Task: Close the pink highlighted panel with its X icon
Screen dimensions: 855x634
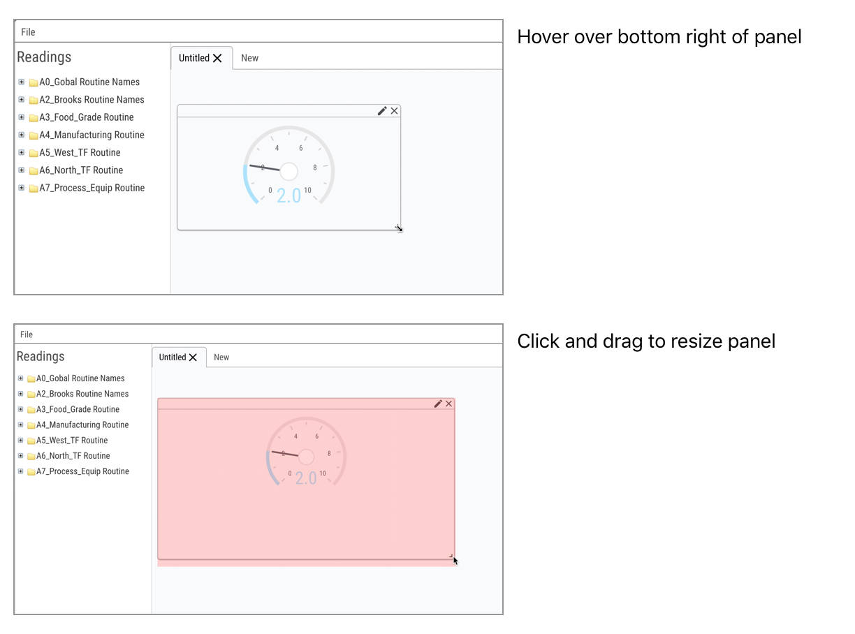Action: tap(449, 404)
